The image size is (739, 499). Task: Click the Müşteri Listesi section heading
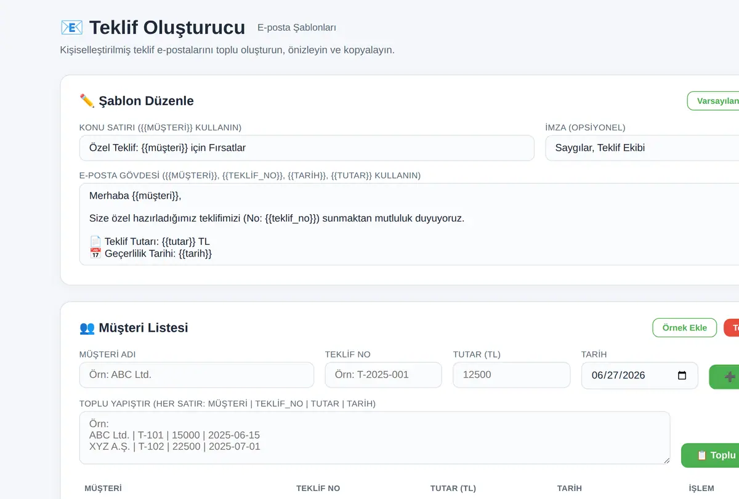click(134, 327)
